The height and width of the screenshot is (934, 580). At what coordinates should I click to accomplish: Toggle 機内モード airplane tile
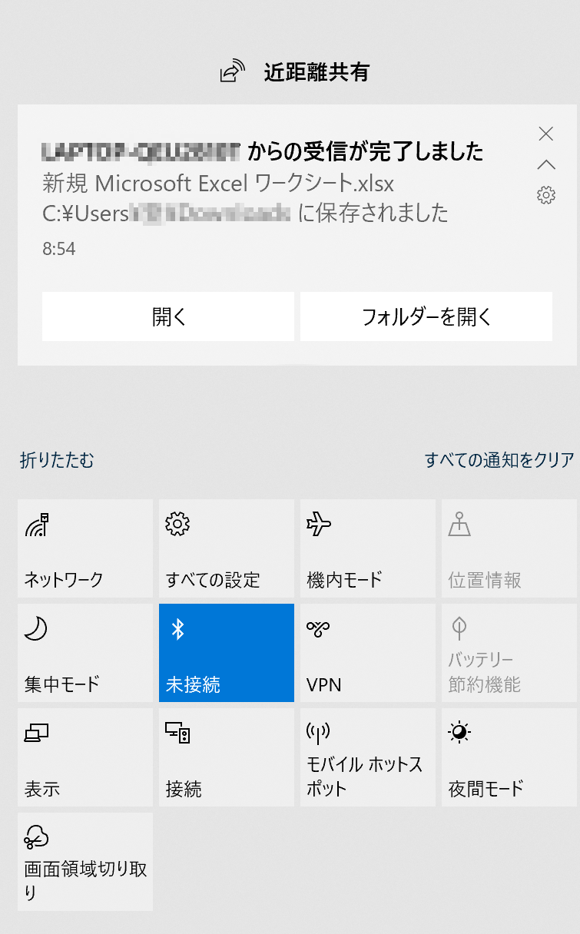368,548
